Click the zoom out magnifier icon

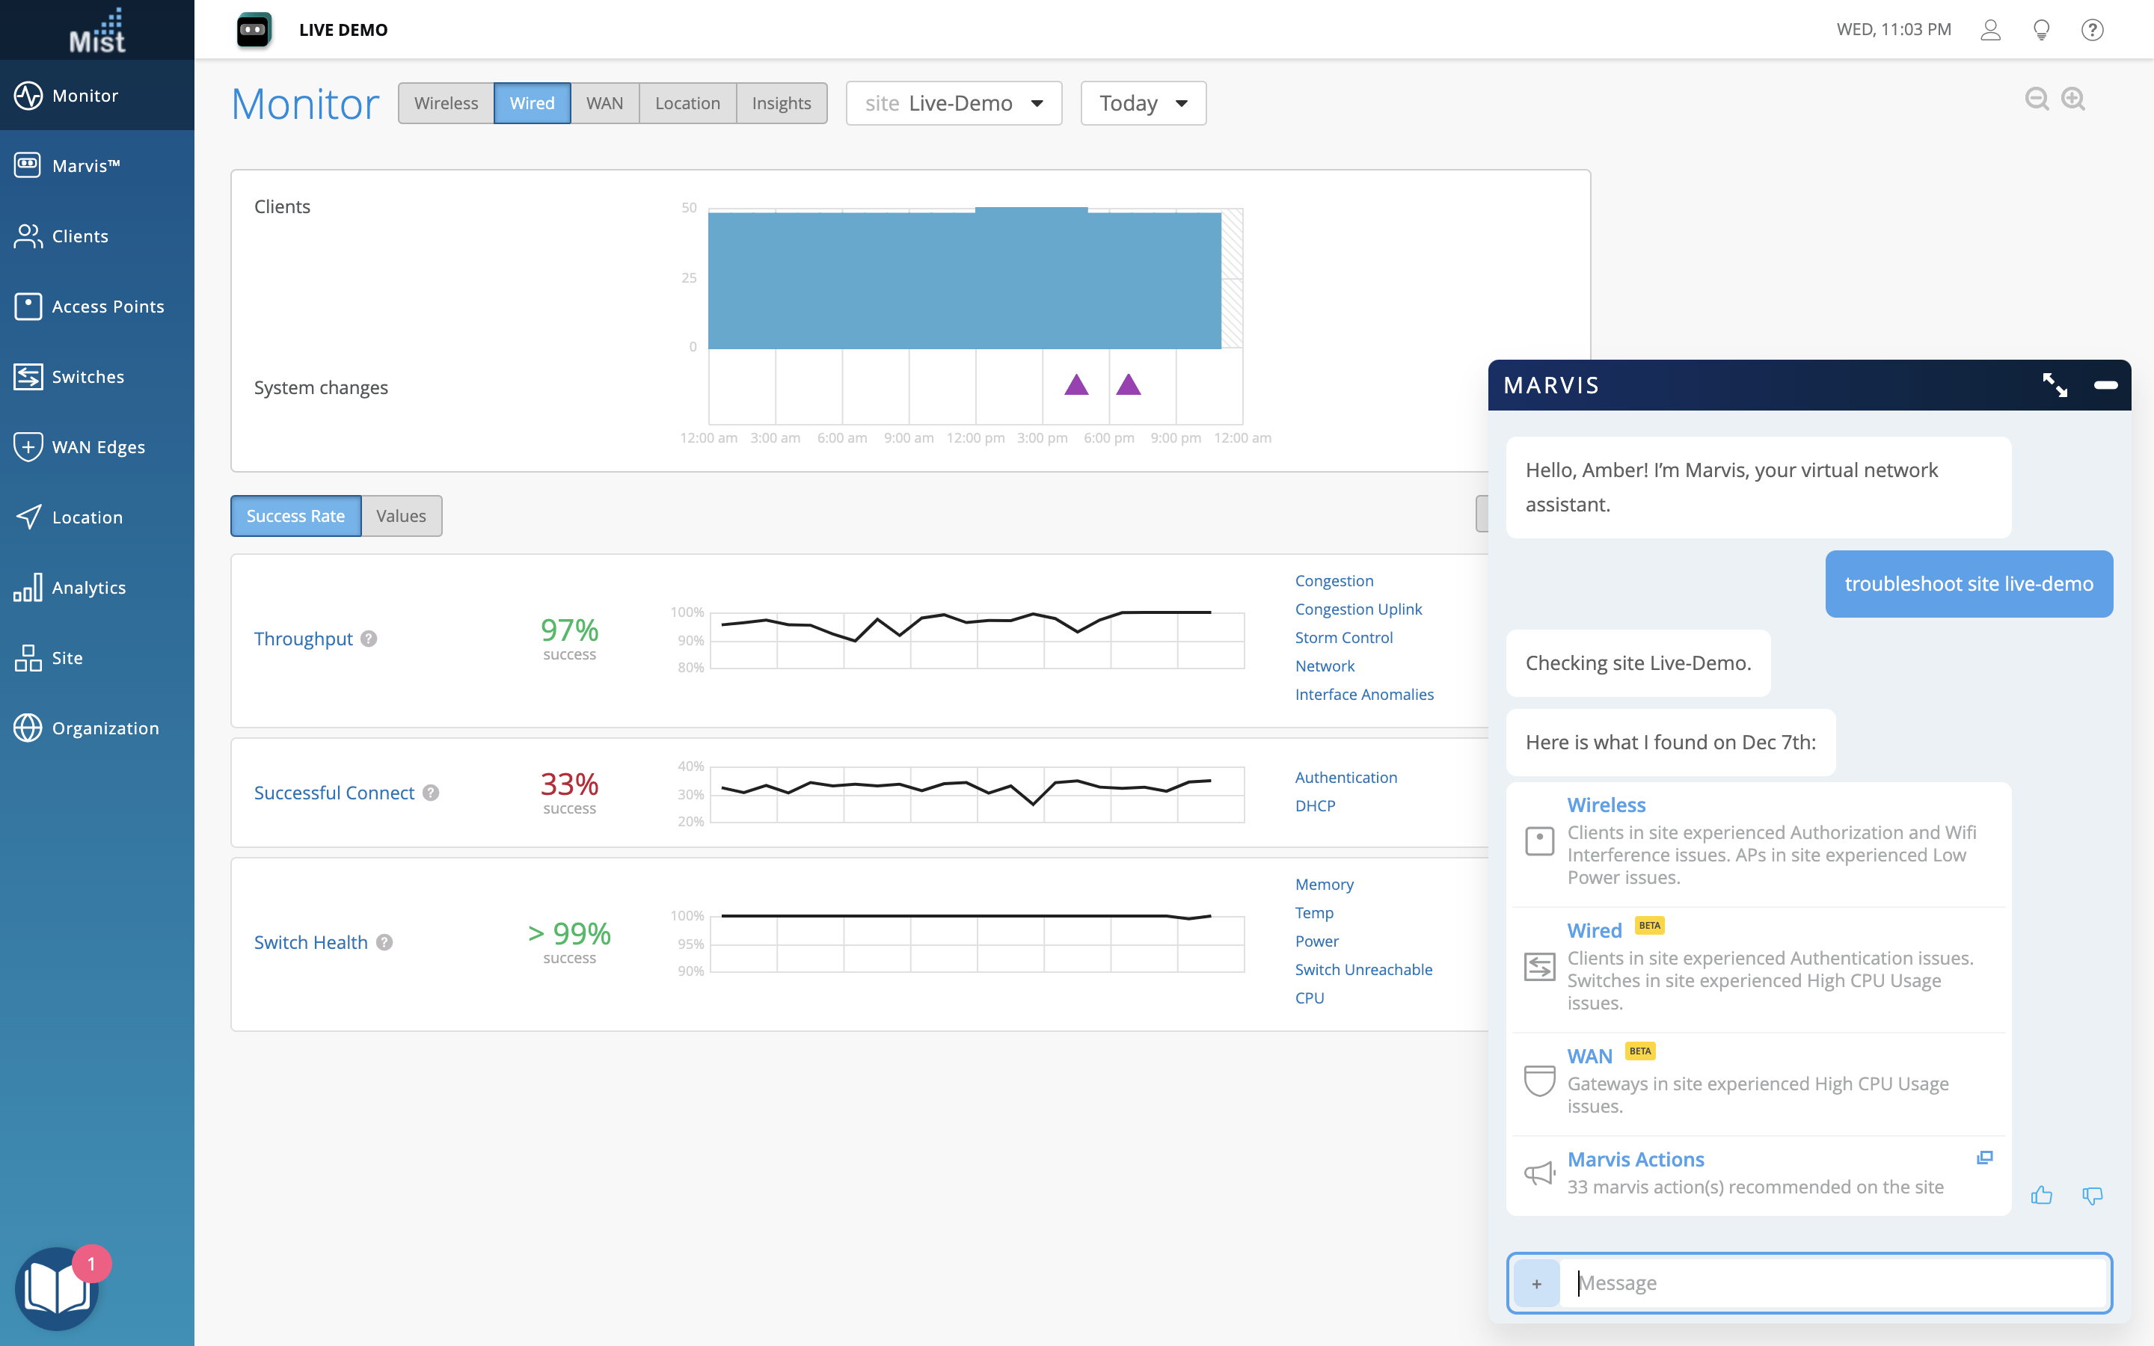click(2037, 99)
